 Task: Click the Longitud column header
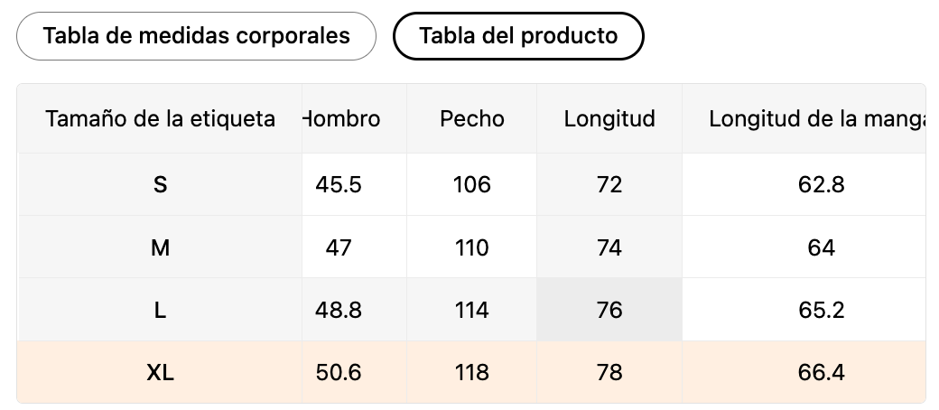tap(609, 119)
